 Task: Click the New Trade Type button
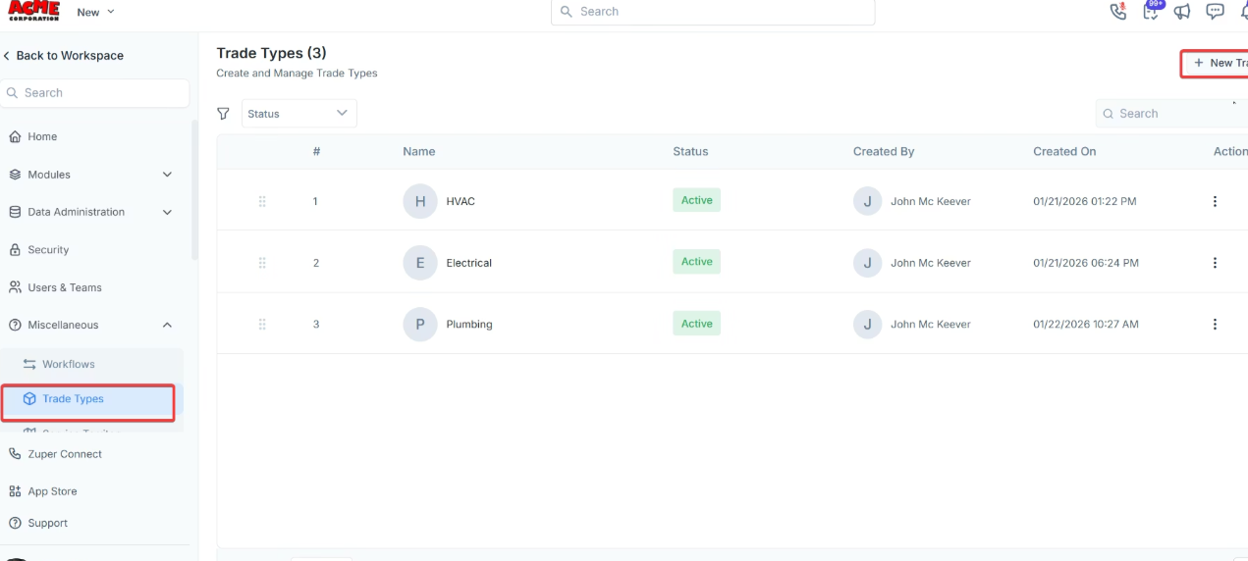1218,63
